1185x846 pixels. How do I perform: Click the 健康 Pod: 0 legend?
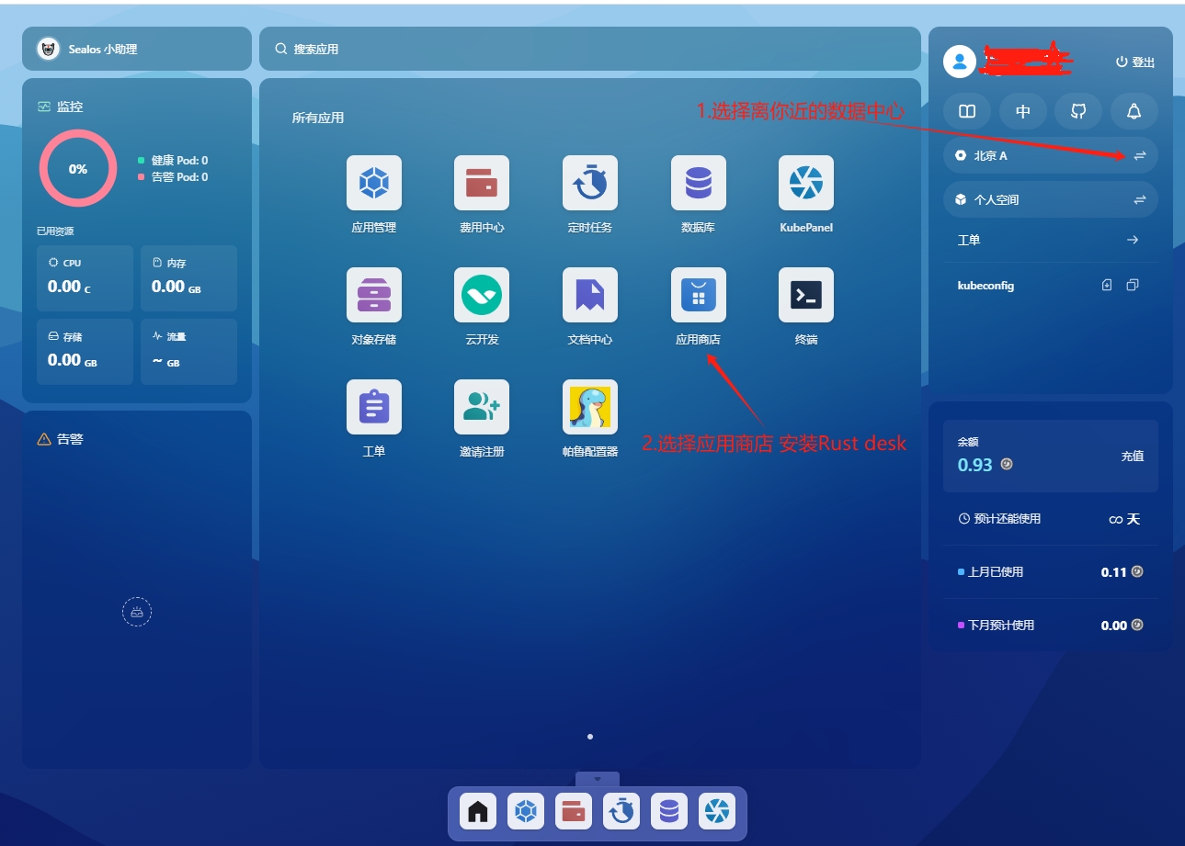(173, 160)
